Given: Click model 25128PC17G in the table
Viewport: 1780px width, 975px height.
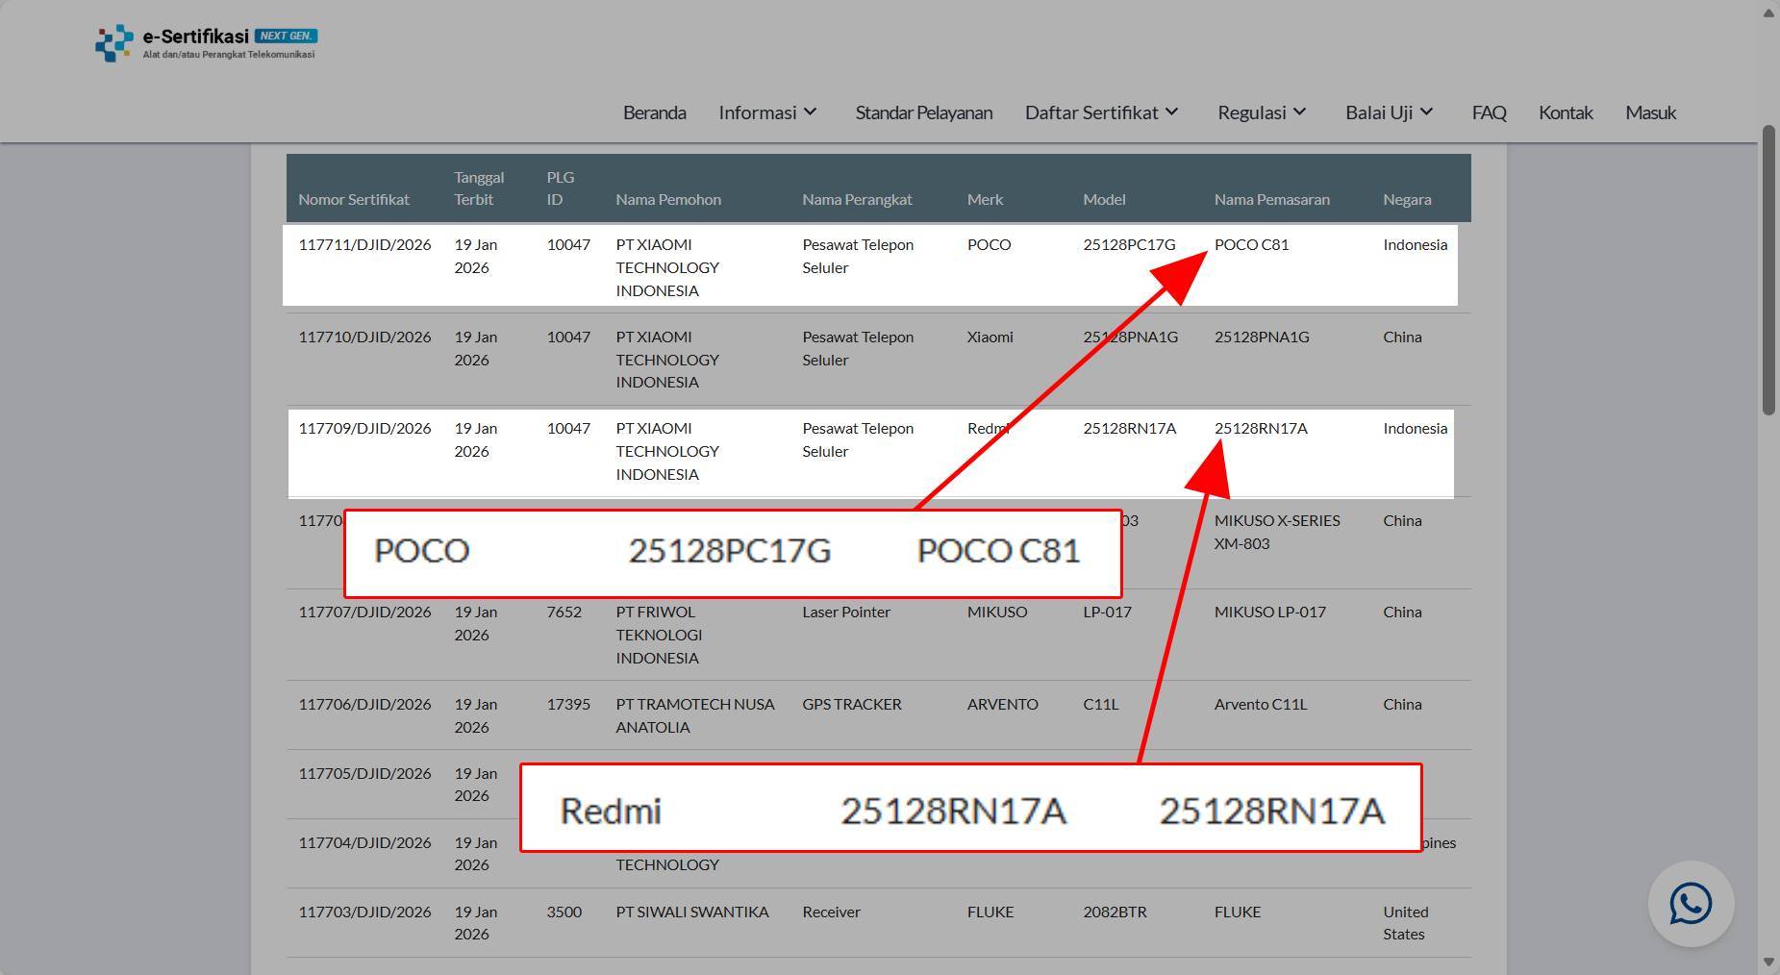Looking at the screenshot, I should tap(1129, 244).
